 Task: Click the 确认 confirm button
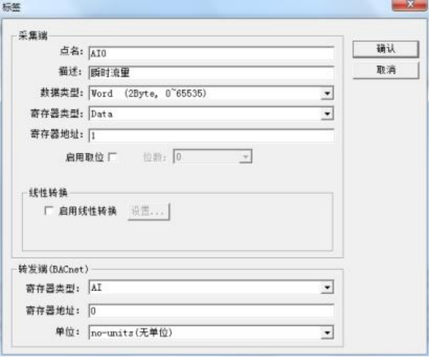coord(385,49)
